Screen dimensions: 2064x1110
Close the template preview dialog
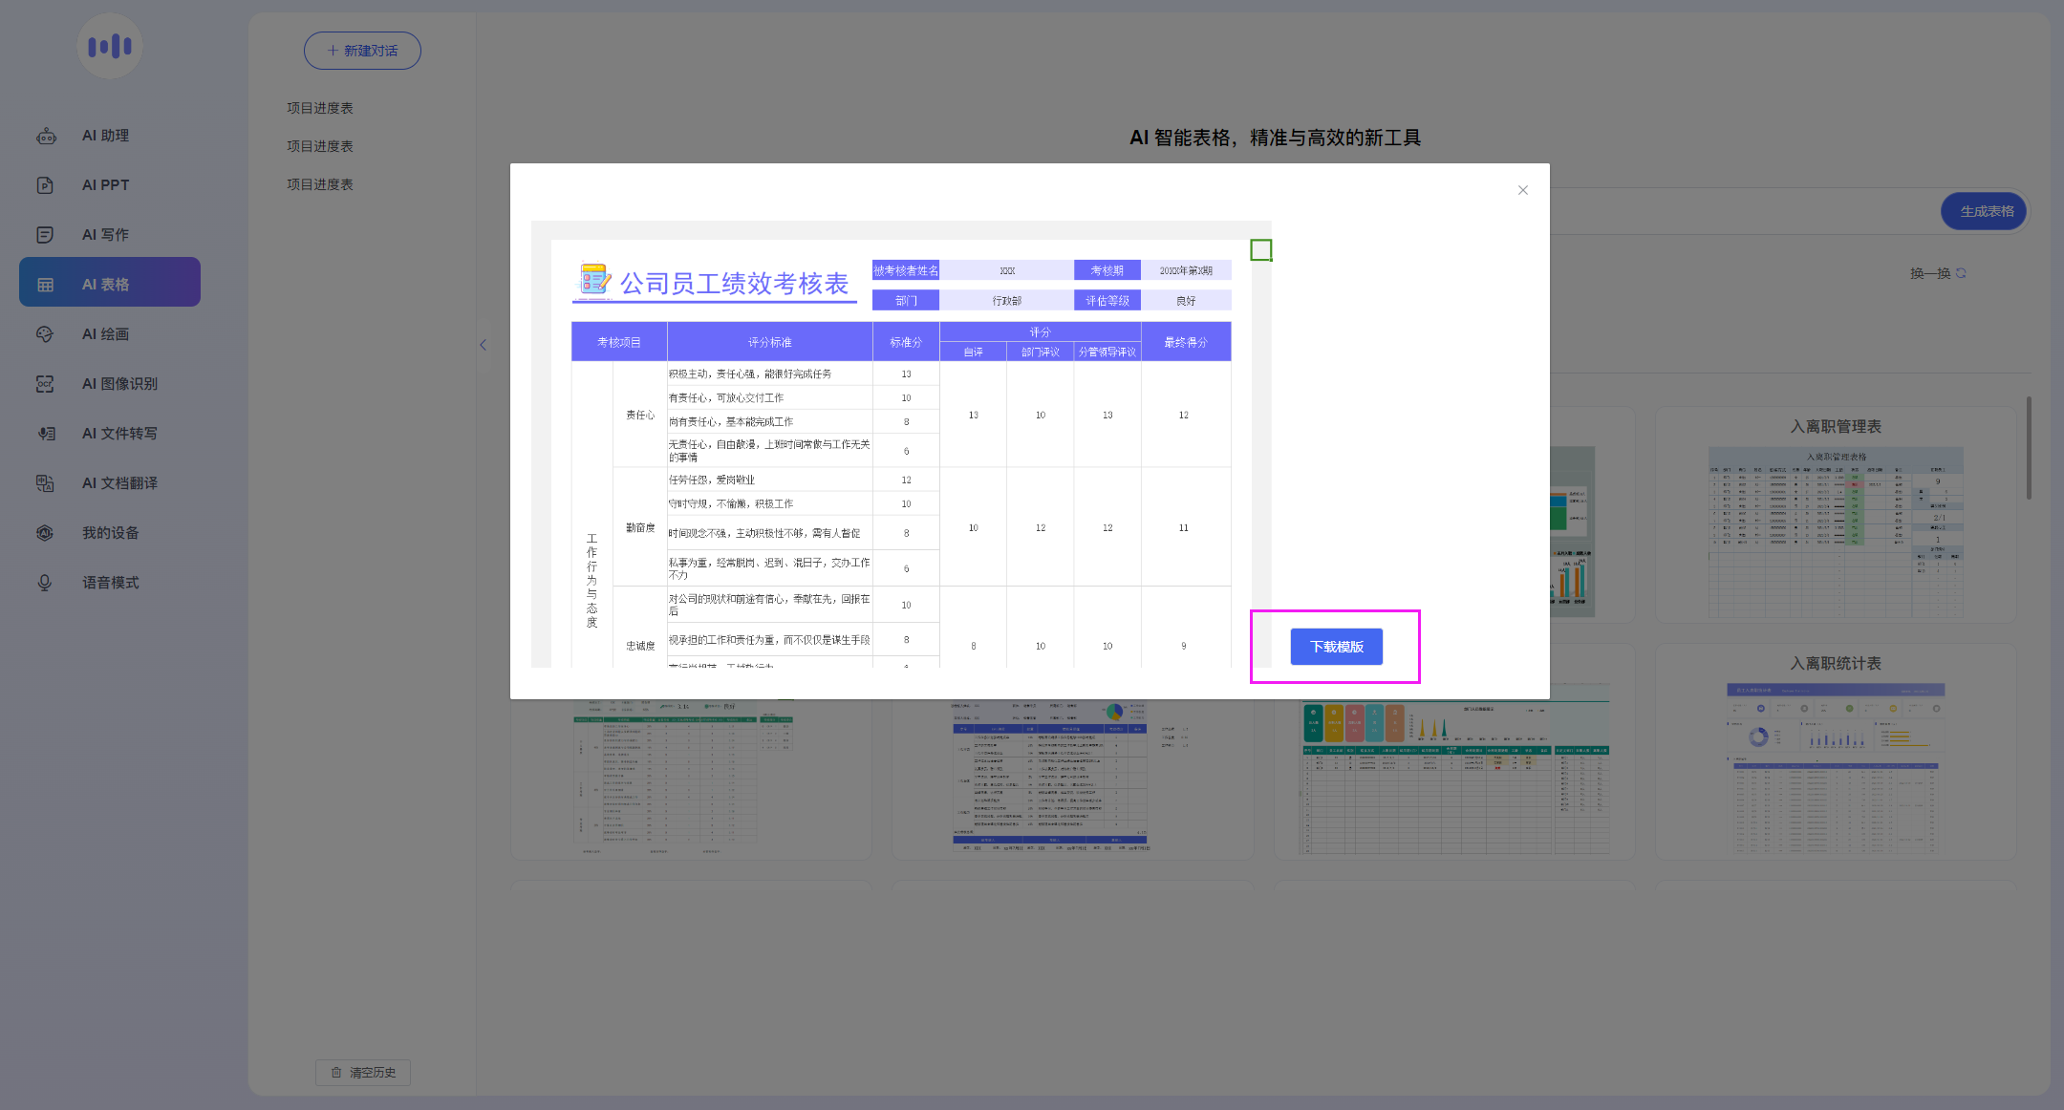point(1523,190)
